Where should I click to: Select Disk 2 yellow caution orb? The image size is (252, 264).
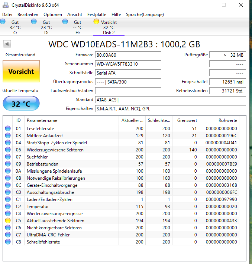pos(96,22)
